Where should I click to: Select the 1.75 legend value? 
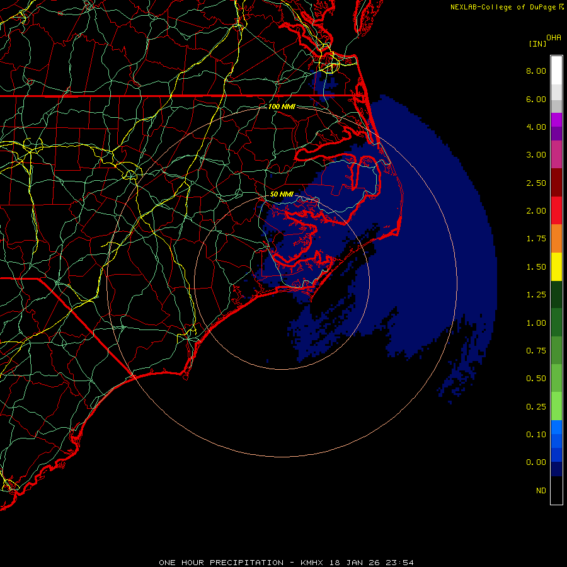tap(536, 239)
